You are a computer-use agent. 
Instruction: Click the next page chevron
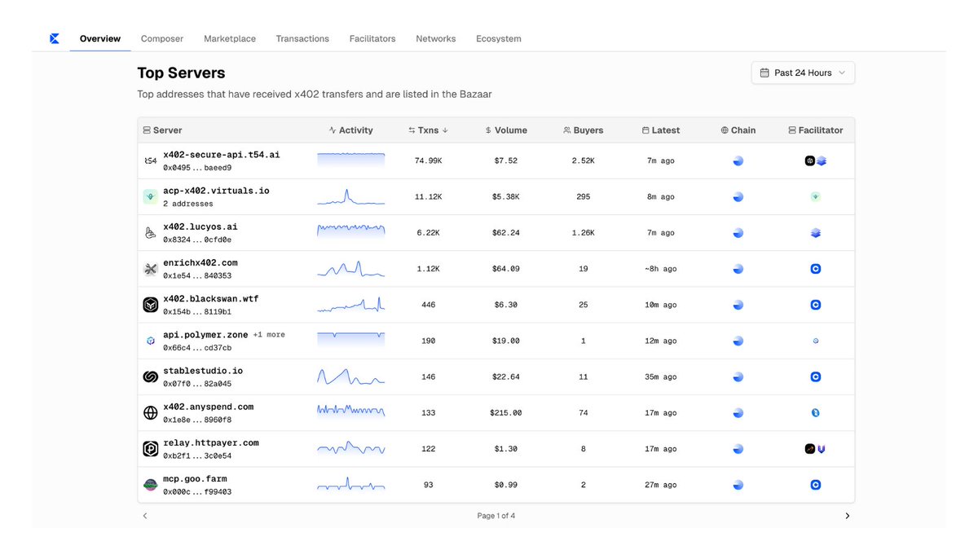point(847,515)
